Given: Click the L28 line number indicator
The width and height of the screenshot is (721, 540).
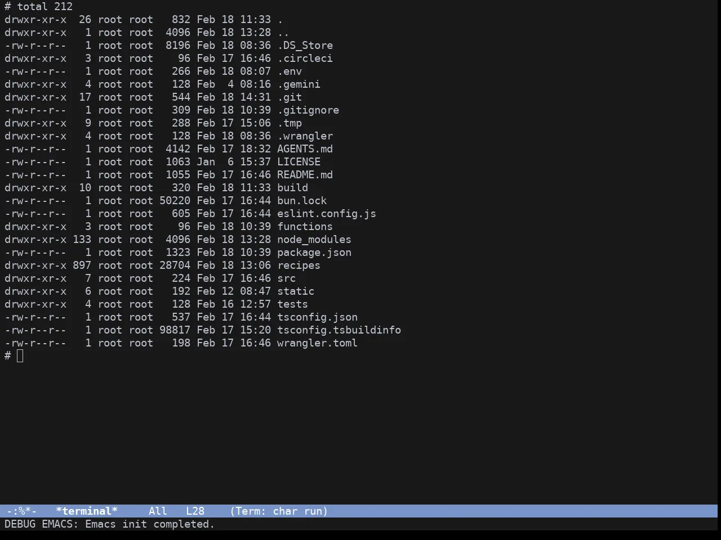Looking at the screenshot, I should click(195, 511).
